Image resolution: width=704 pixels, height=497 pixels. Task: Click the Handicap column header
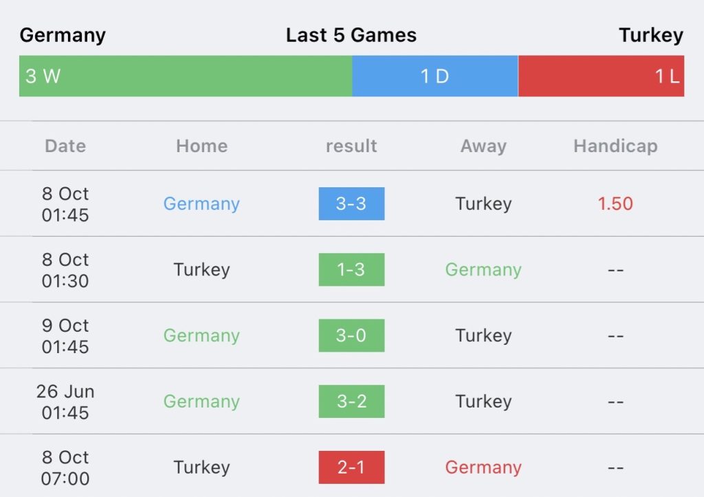615,146
